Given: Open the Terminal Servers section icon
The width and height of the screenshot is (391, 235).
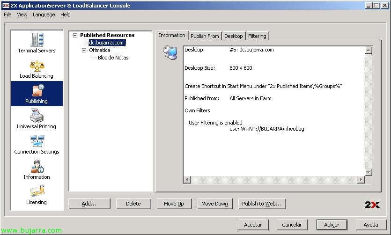Looking at the screenshot, I should pos(37,40).
